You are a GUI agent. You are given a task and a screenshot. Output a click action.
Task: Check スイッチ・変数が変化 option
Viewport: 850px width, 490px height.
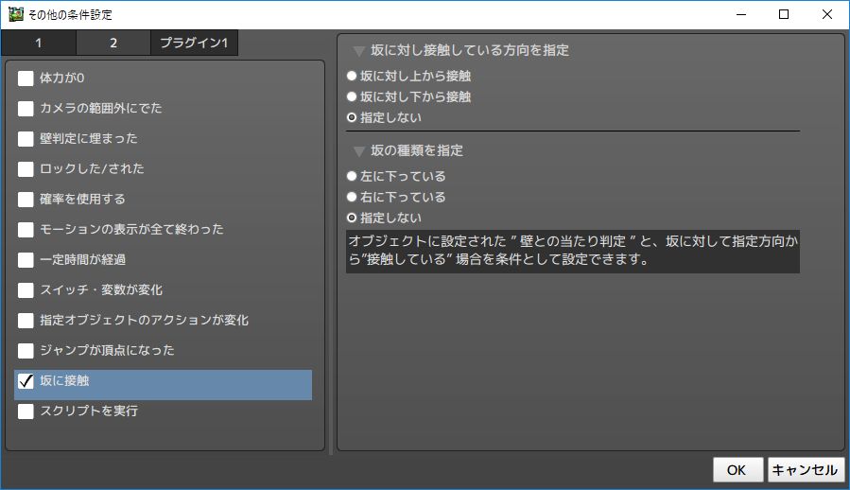pyautogui.click(x=26, y=290)
